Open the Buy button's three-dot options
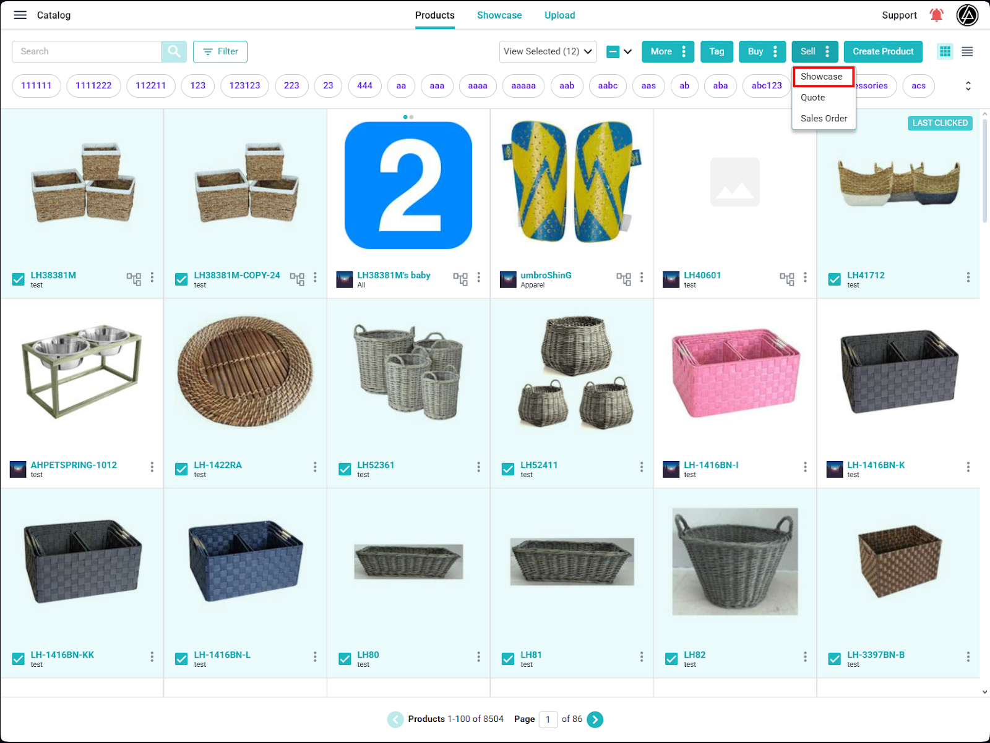Image resolution: width=990 pixels, height=743 pixels. pos(775,51)
